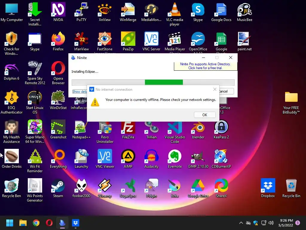This screenshot has width=306, height=230.
Task: Select the WinMerge desktop icon
Action: (128, 12)
